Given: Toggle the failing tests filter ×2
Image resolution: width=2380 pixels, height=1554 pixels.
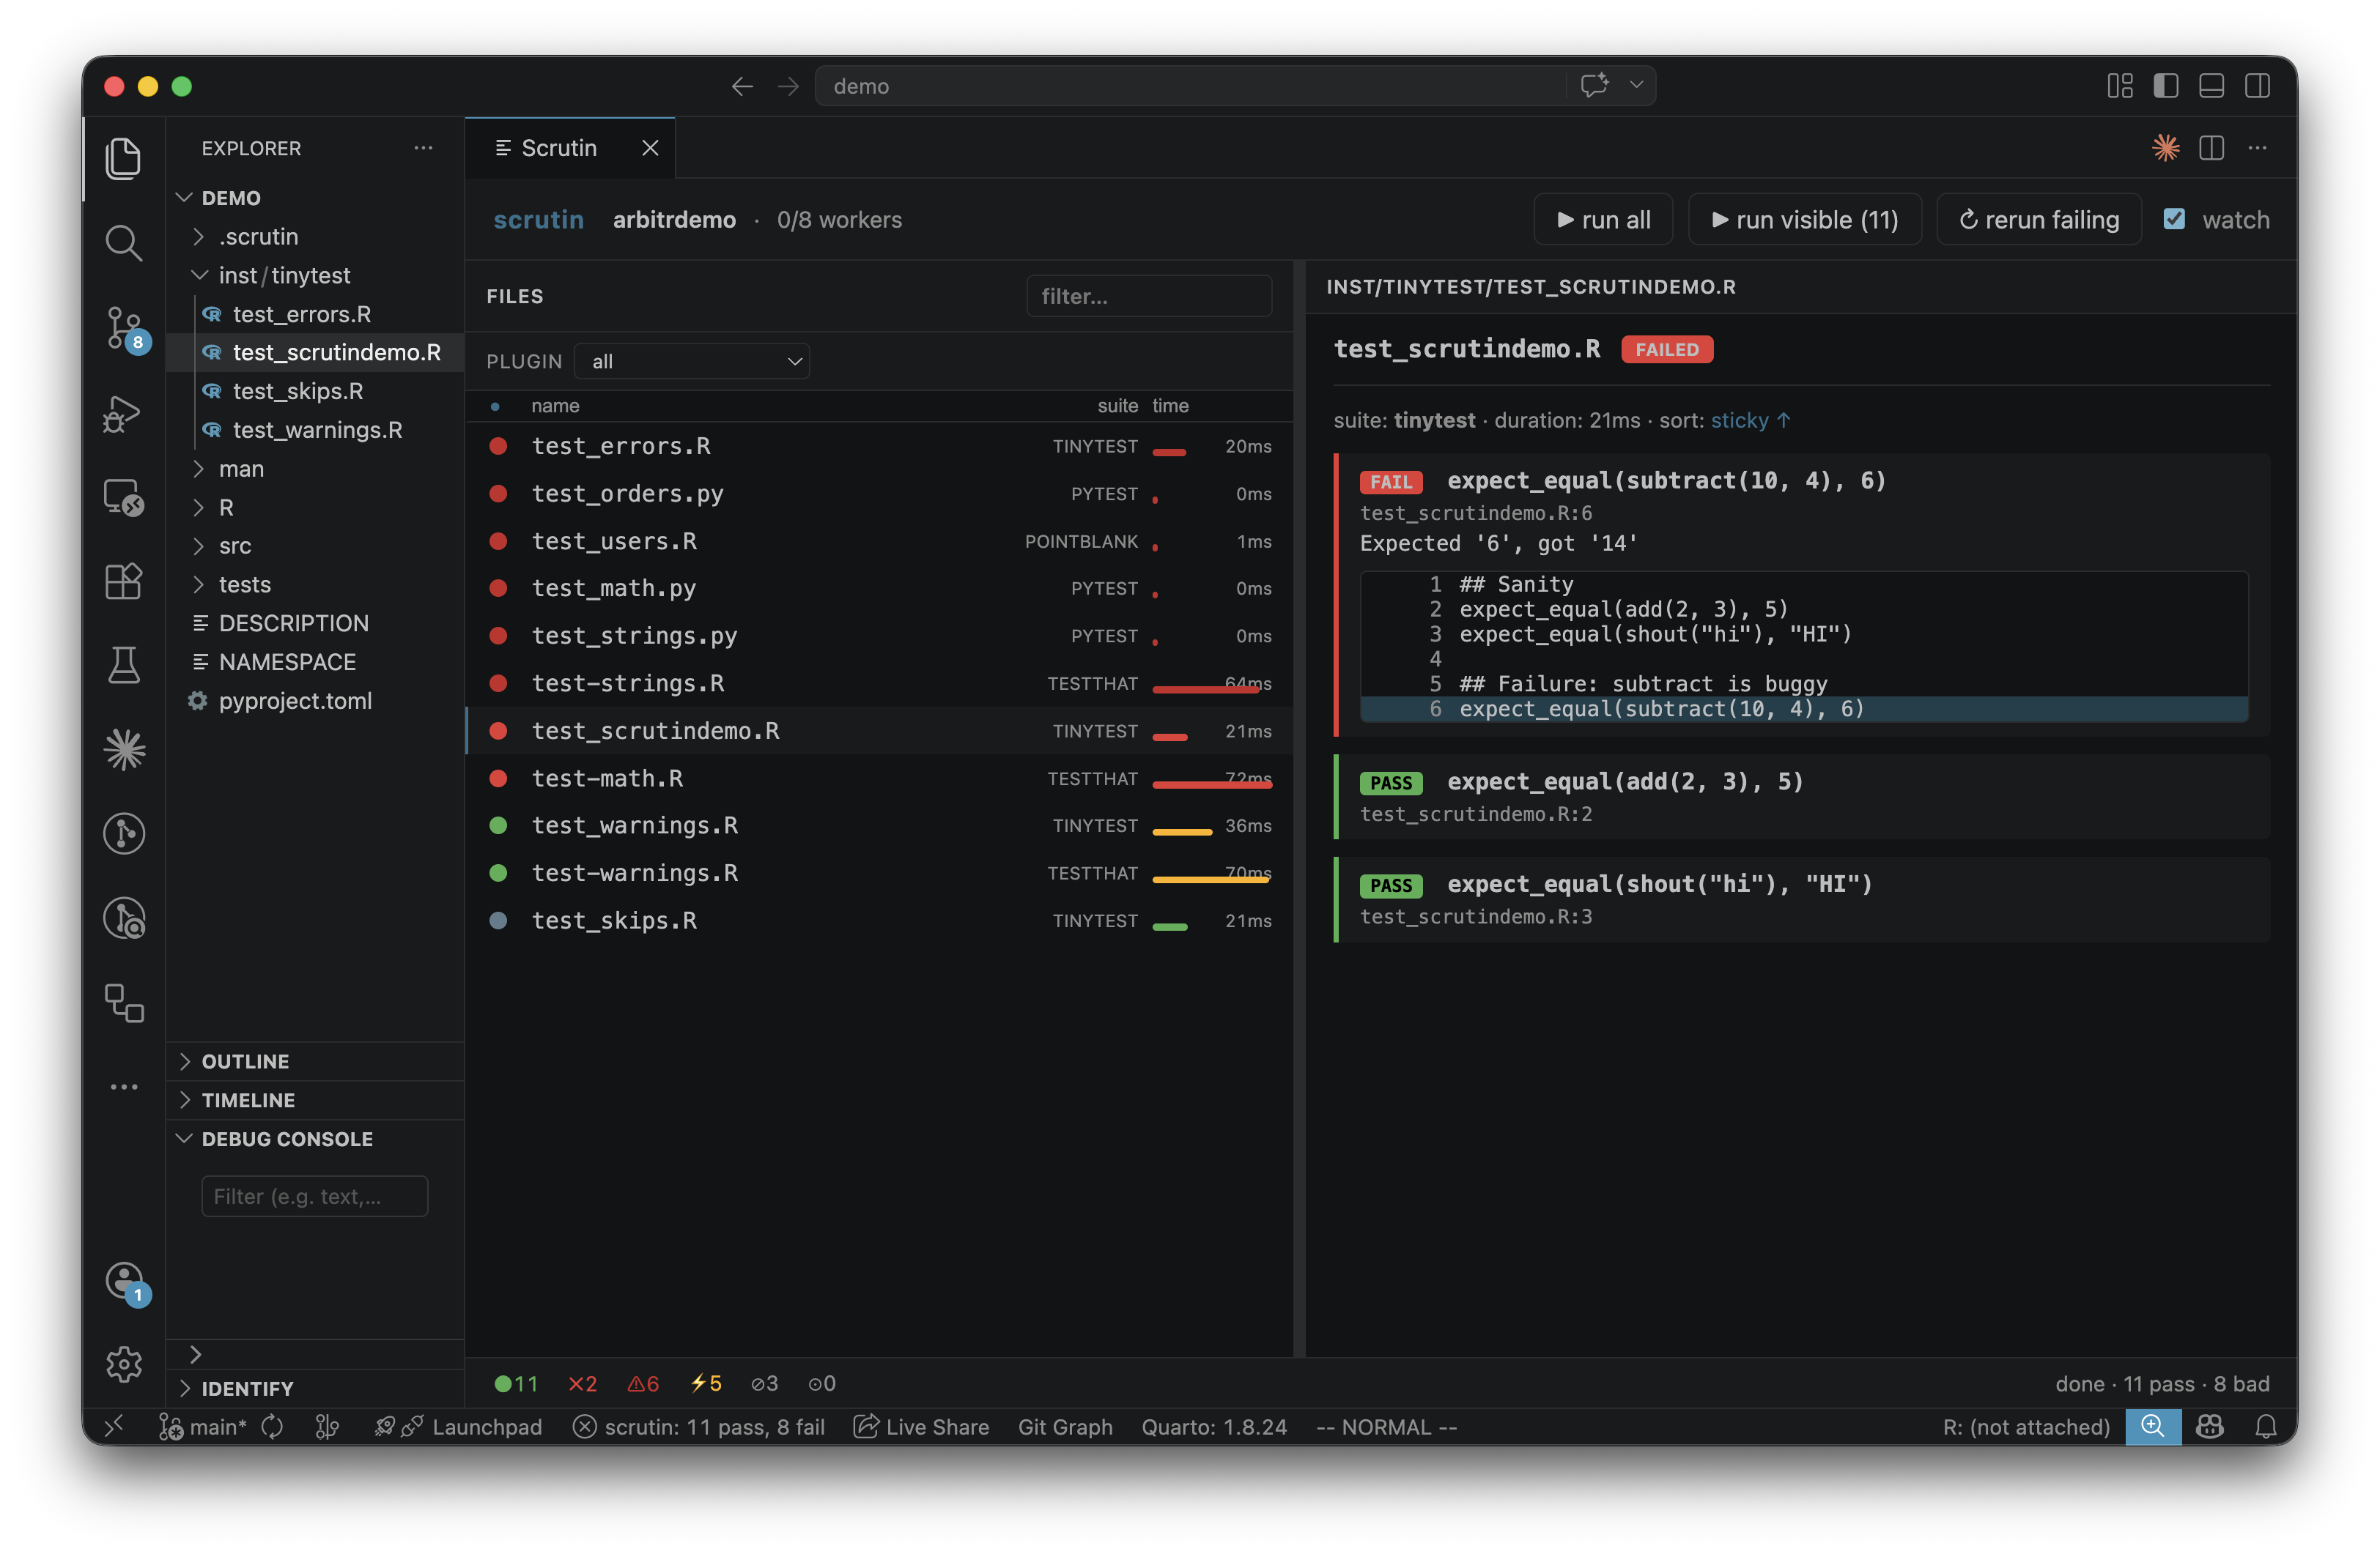Looking at the screenshot, I should pos(582,1383).
